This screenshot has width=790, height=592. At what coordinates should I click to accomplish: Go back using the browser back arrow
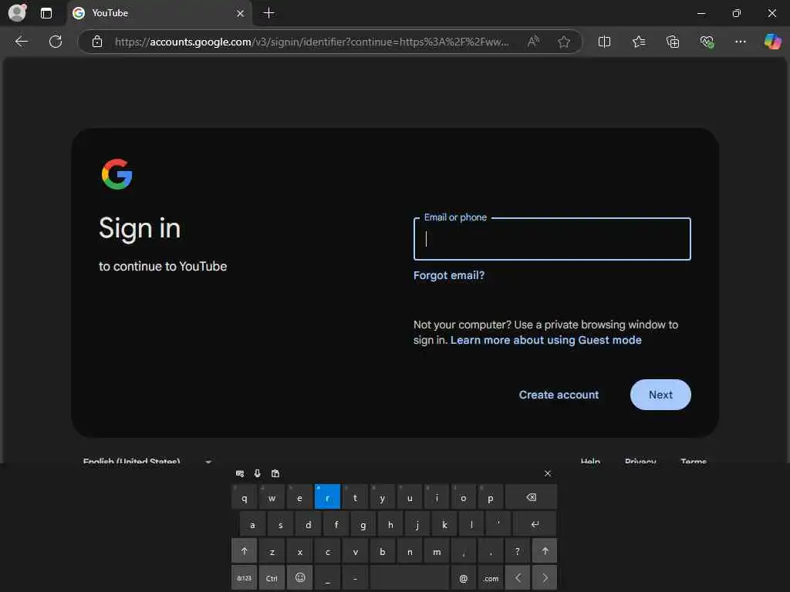click(21, 42)
